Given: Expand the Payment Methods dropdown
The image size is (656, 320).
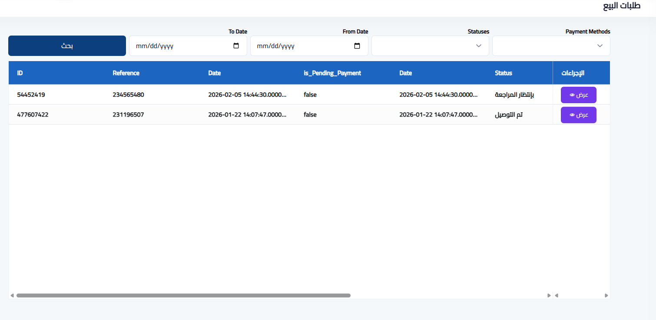Looking at the screenshot, I should click(551, 46).
